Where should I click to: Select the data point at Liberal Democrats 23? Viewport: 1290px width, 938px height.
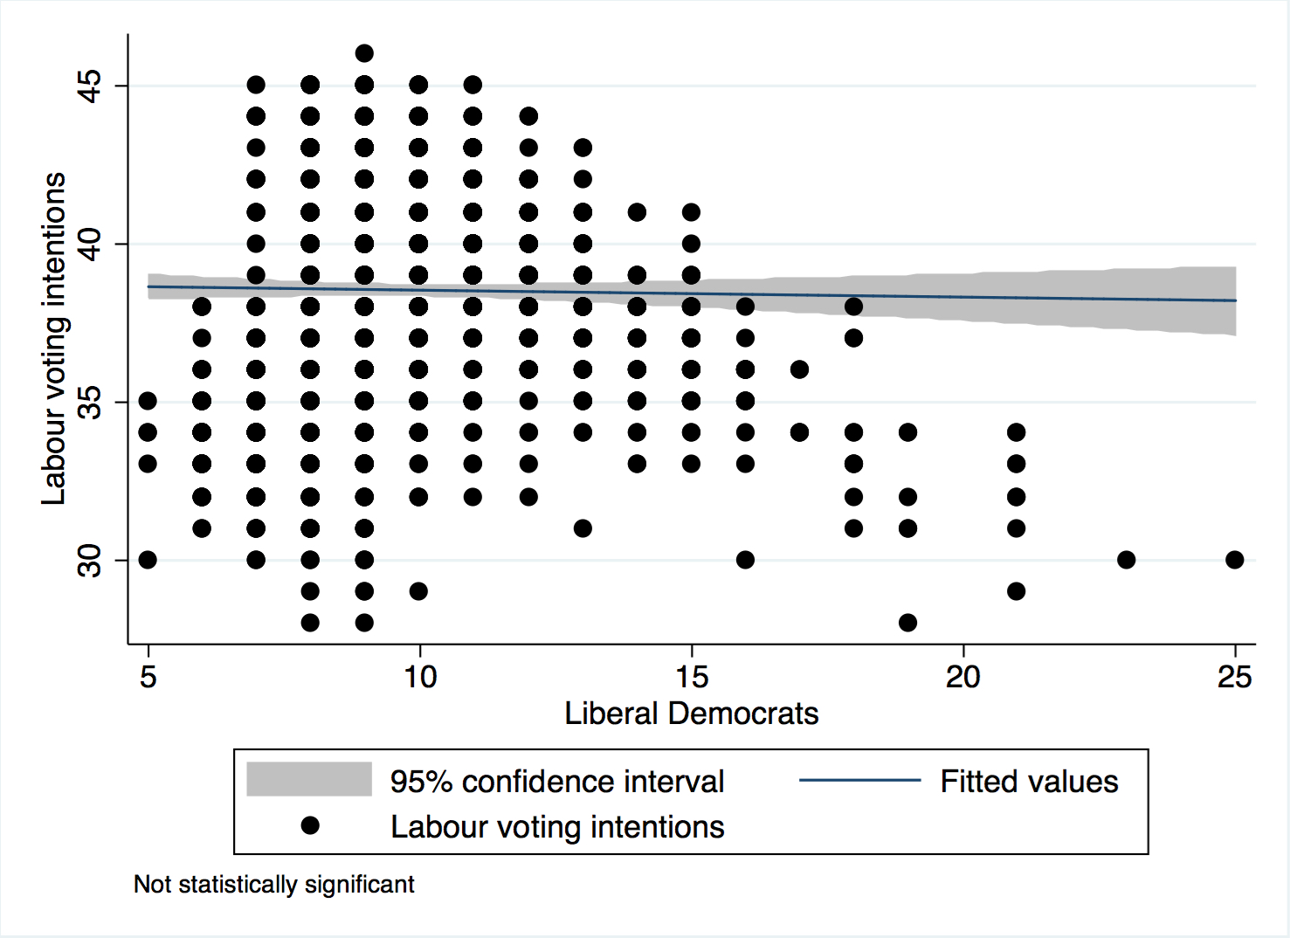tap(1126, 560)
